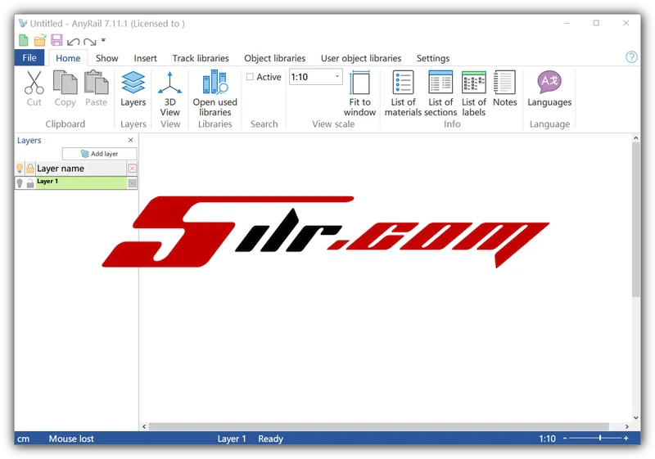Open the User object libraries tab
The width and height of the screenshot is (655, 459).
[361, 58]
